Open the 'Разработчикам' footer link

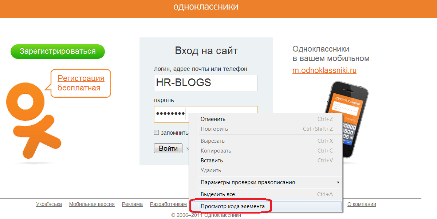coord(168,204)
